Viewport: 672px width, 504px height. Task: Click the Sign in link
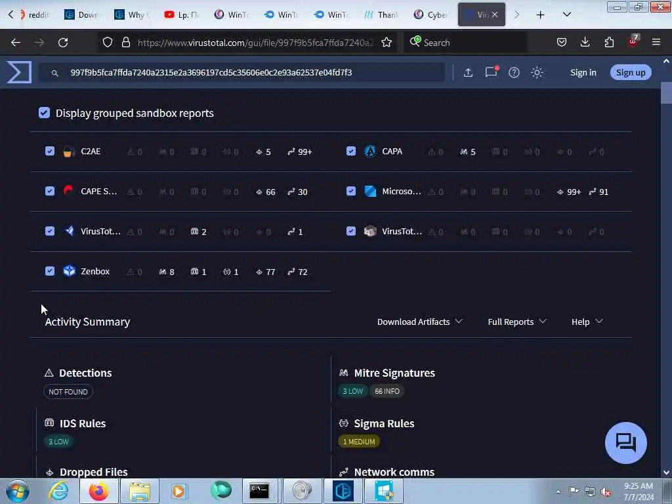583,72
